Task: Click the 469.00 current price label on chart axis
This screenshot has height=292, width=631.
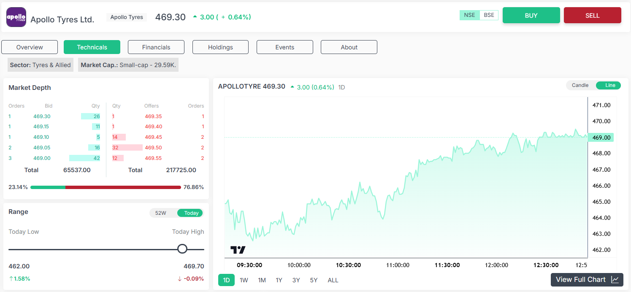Action: (601, 138)
